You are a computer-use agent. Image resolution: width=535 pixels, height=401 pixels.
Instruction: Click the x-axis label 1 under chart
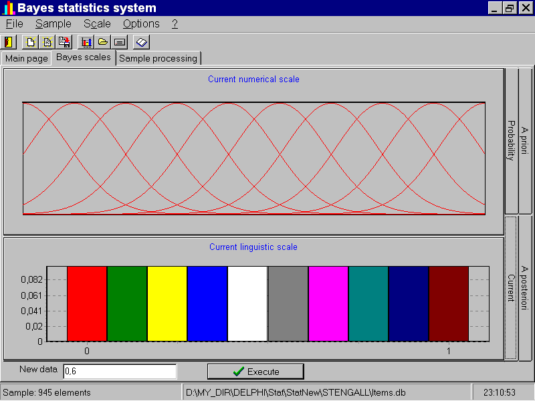pos(448,351)
